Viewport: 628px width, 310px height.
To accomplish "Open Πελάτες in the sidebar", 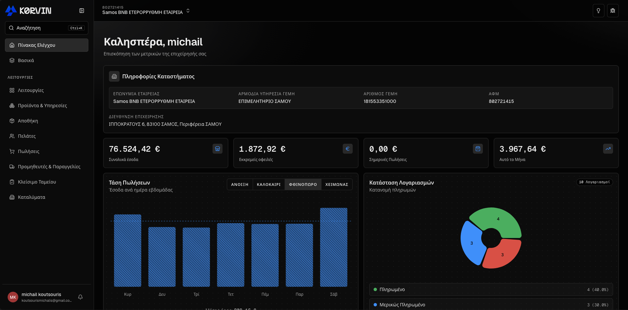I will [27, 136].
